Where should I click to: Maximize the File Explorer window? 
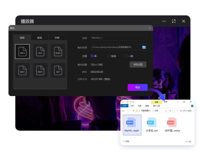(x=184, y=102)
